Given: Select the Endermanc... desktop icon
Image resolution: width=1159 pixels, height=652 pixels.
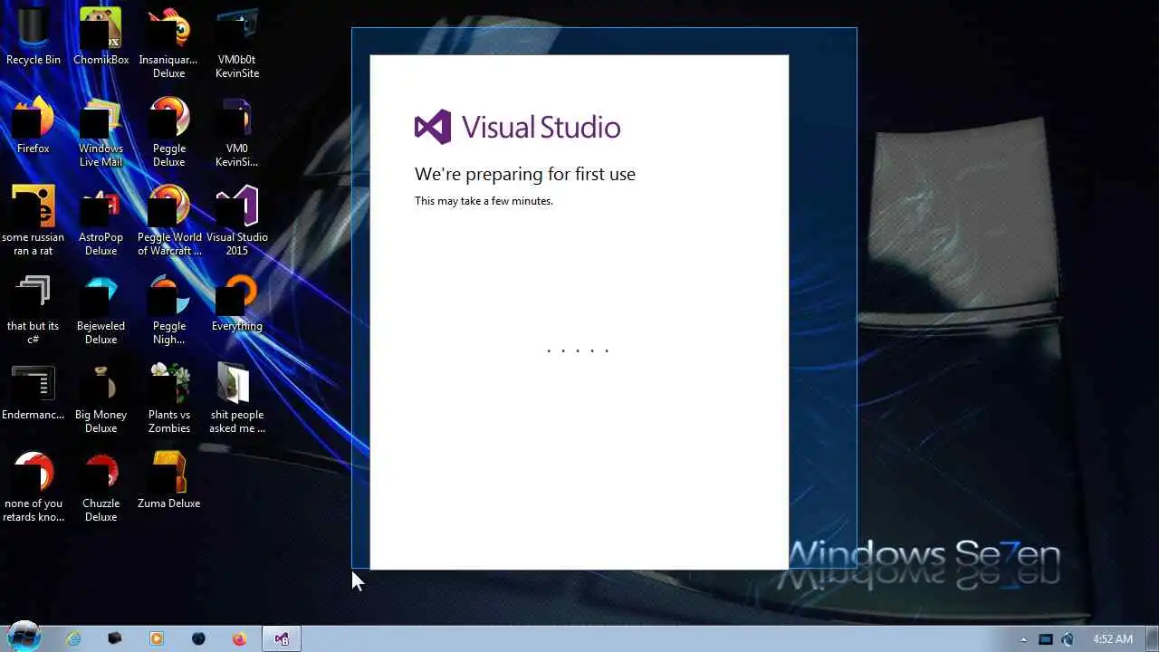Looking at the screenshot, I should [x=34, y=392].
